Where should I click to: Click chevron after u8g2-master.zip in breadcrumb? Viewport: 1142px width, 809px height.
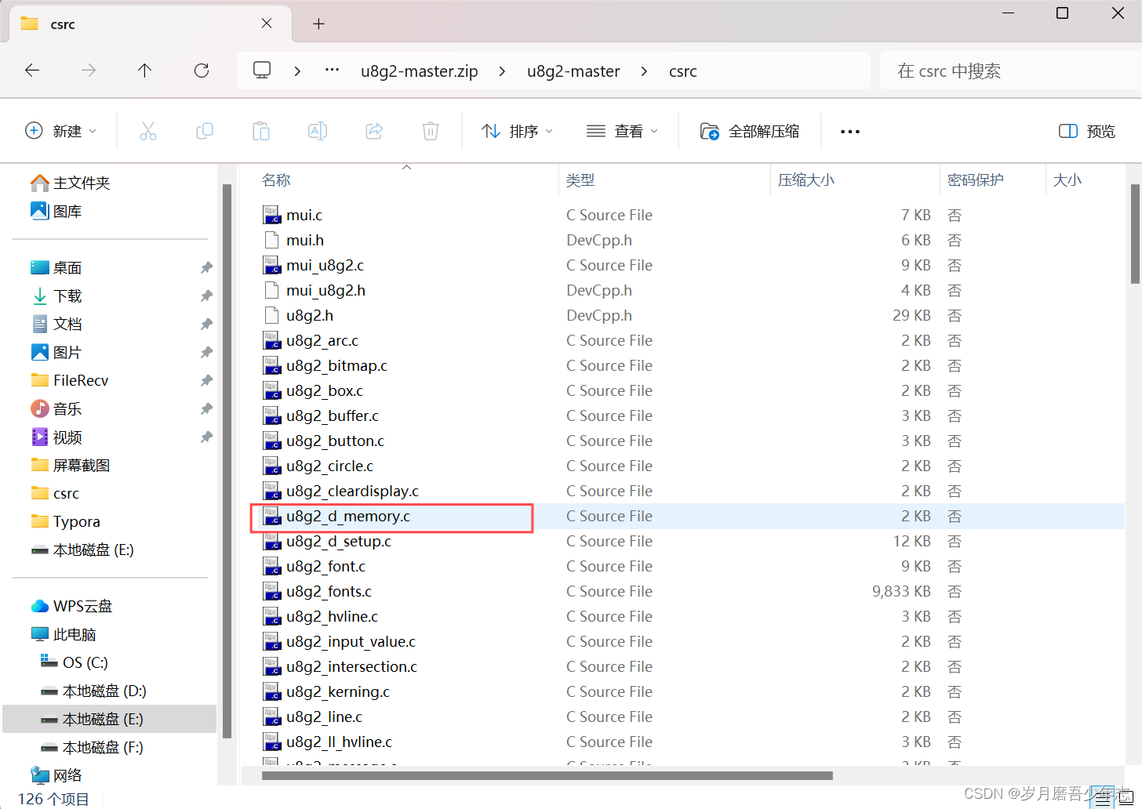pyautogui.click(x=502, y=71)
